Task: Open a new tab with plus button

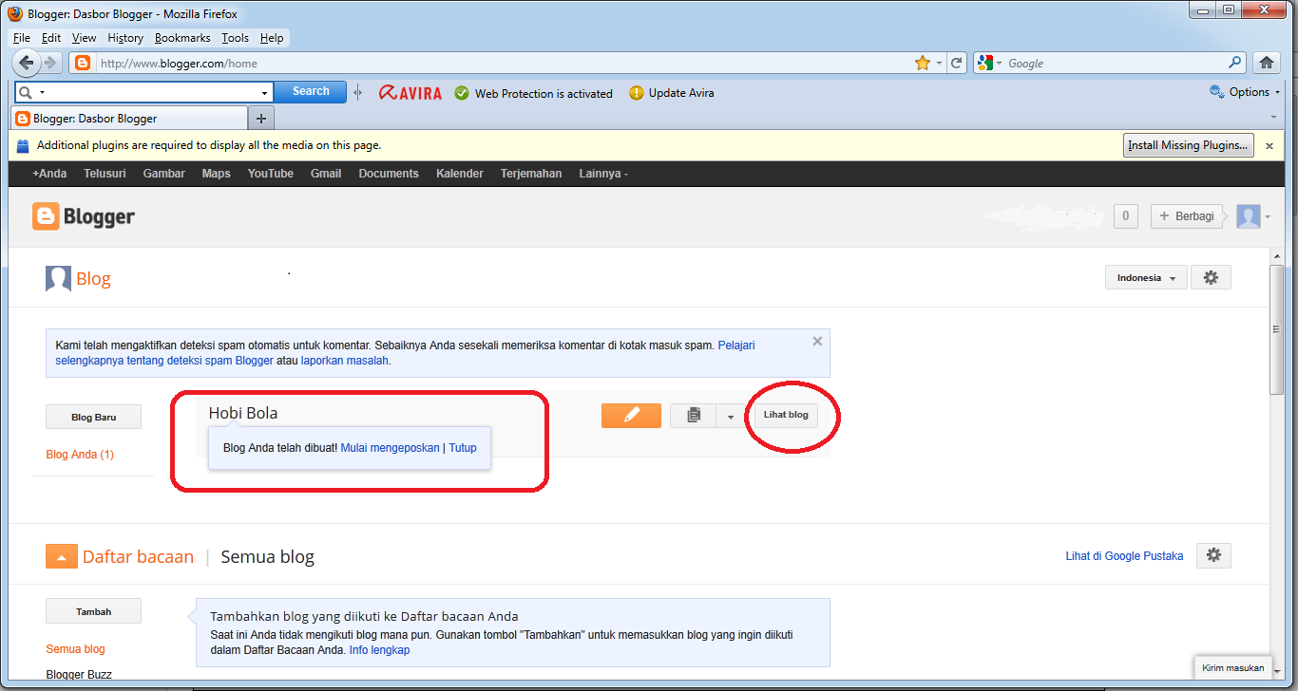Action: 260,119
